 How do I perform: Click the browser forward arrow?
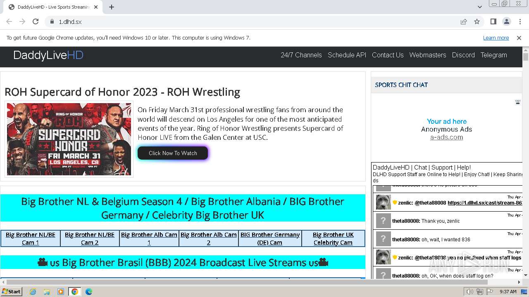pos(22,21)
